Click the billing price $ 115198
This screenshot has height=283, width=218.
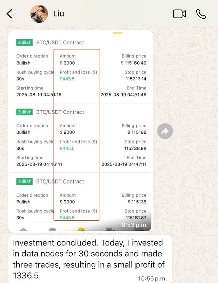[137, 132]
